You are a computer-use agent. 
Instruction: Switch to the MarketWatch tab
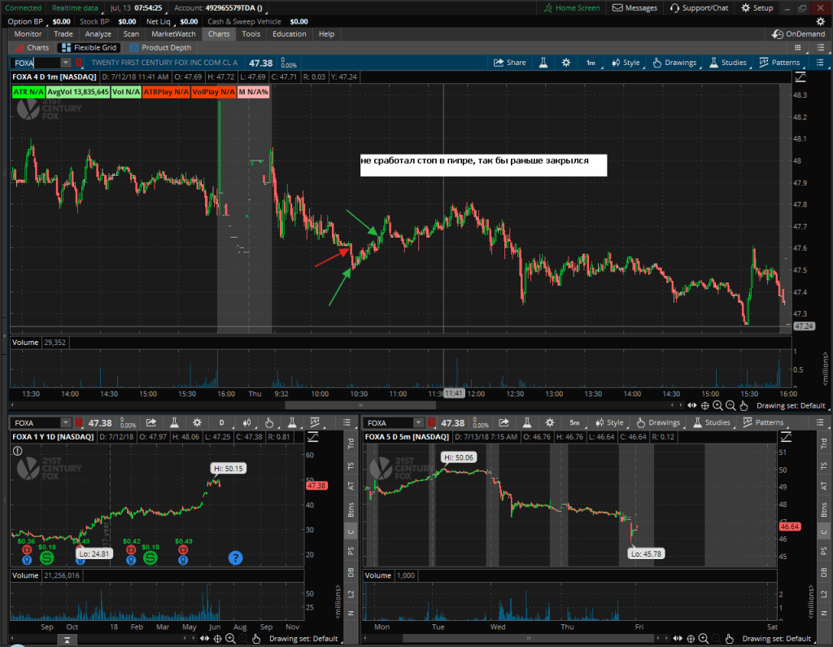[x=173, y=34]
